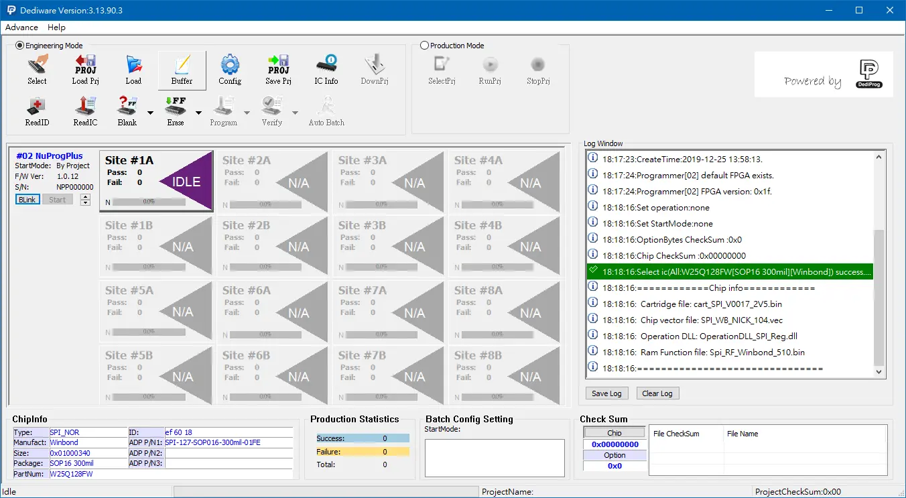Open the Help menu
Screen dimensions: 906x498
coord(56,27)
